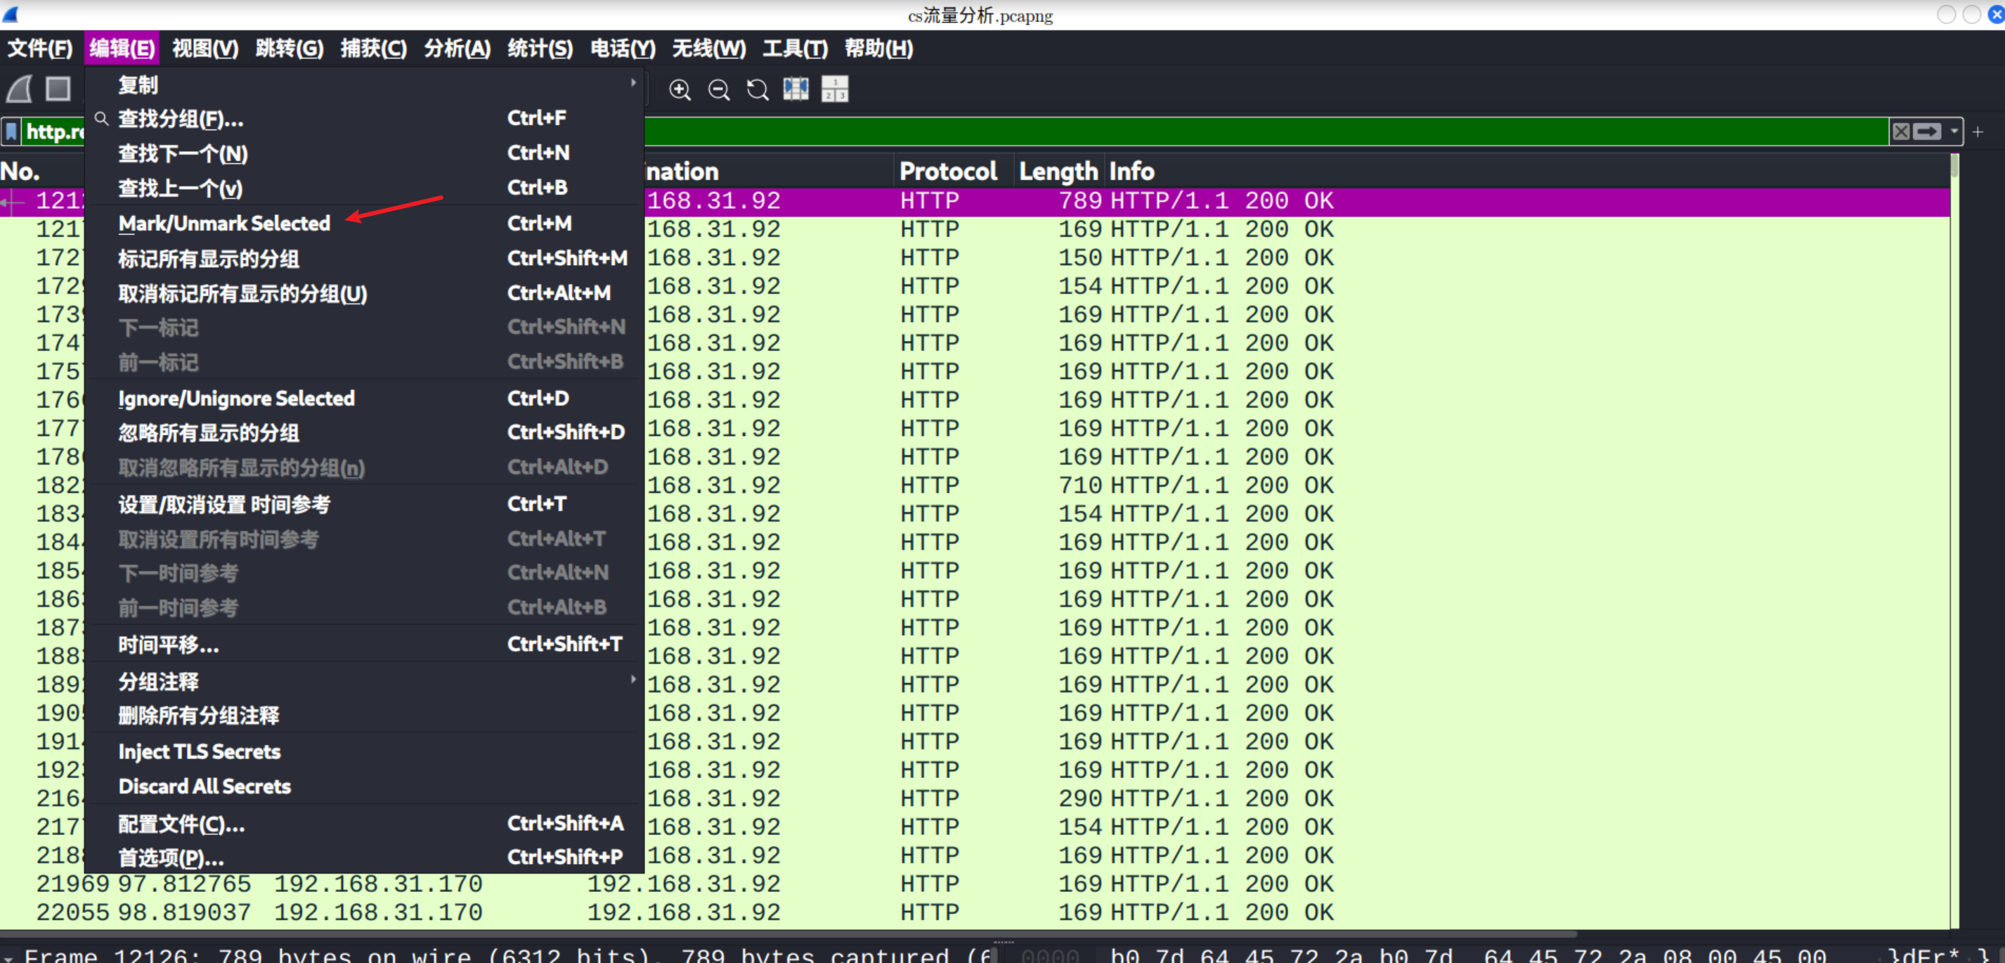
Task: Click the start capture shark fin icon
Action: (x=20, y=89)
